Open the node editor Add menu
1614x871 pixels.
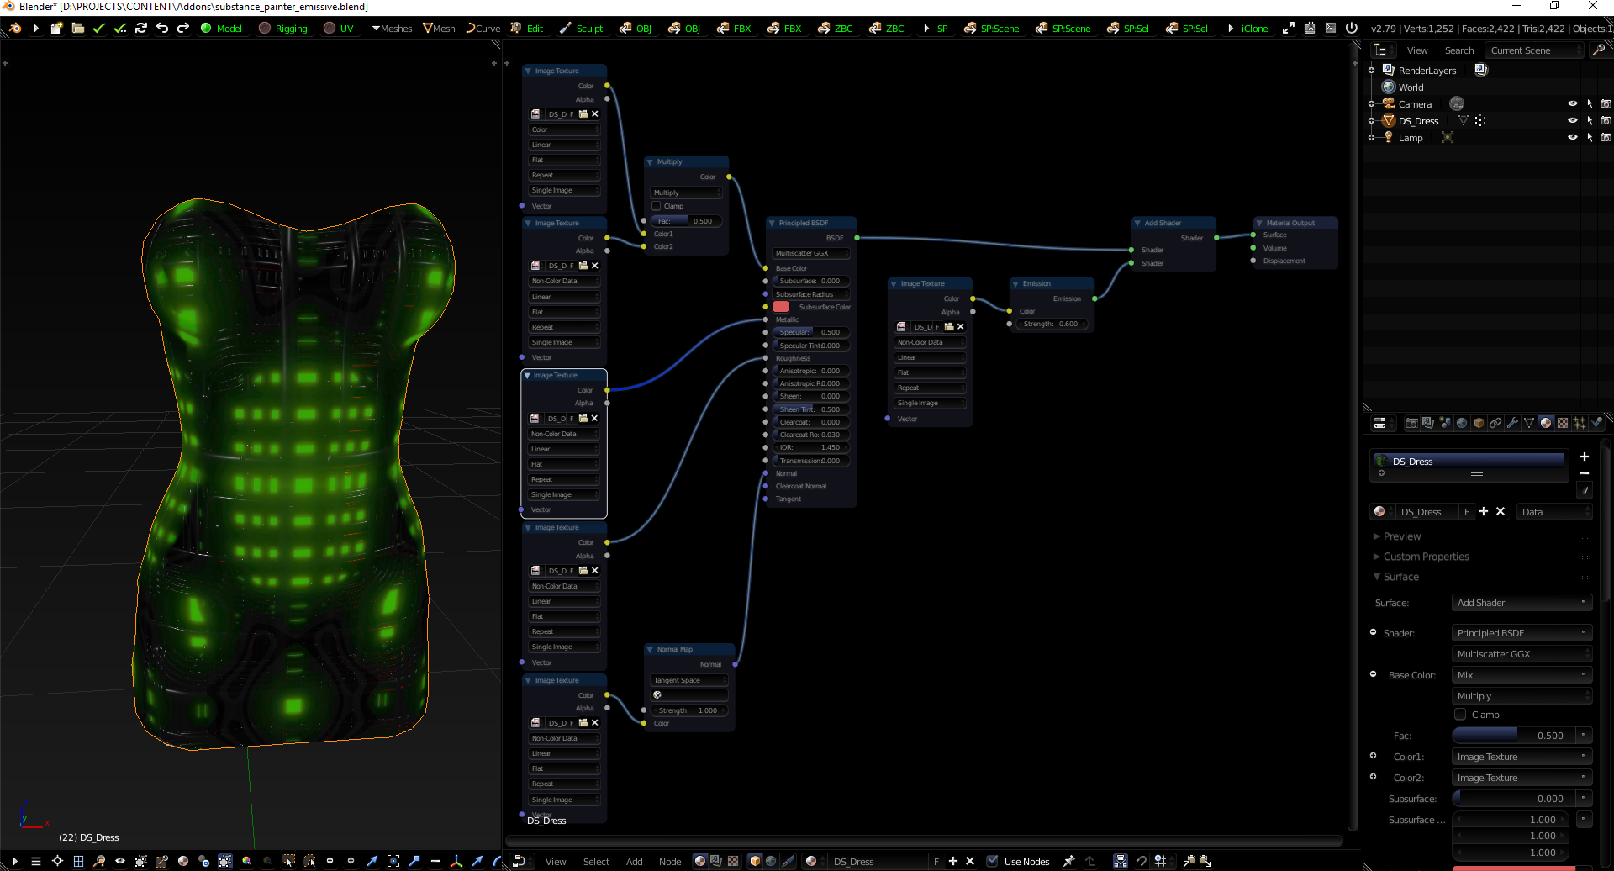(x=635, y=862)
